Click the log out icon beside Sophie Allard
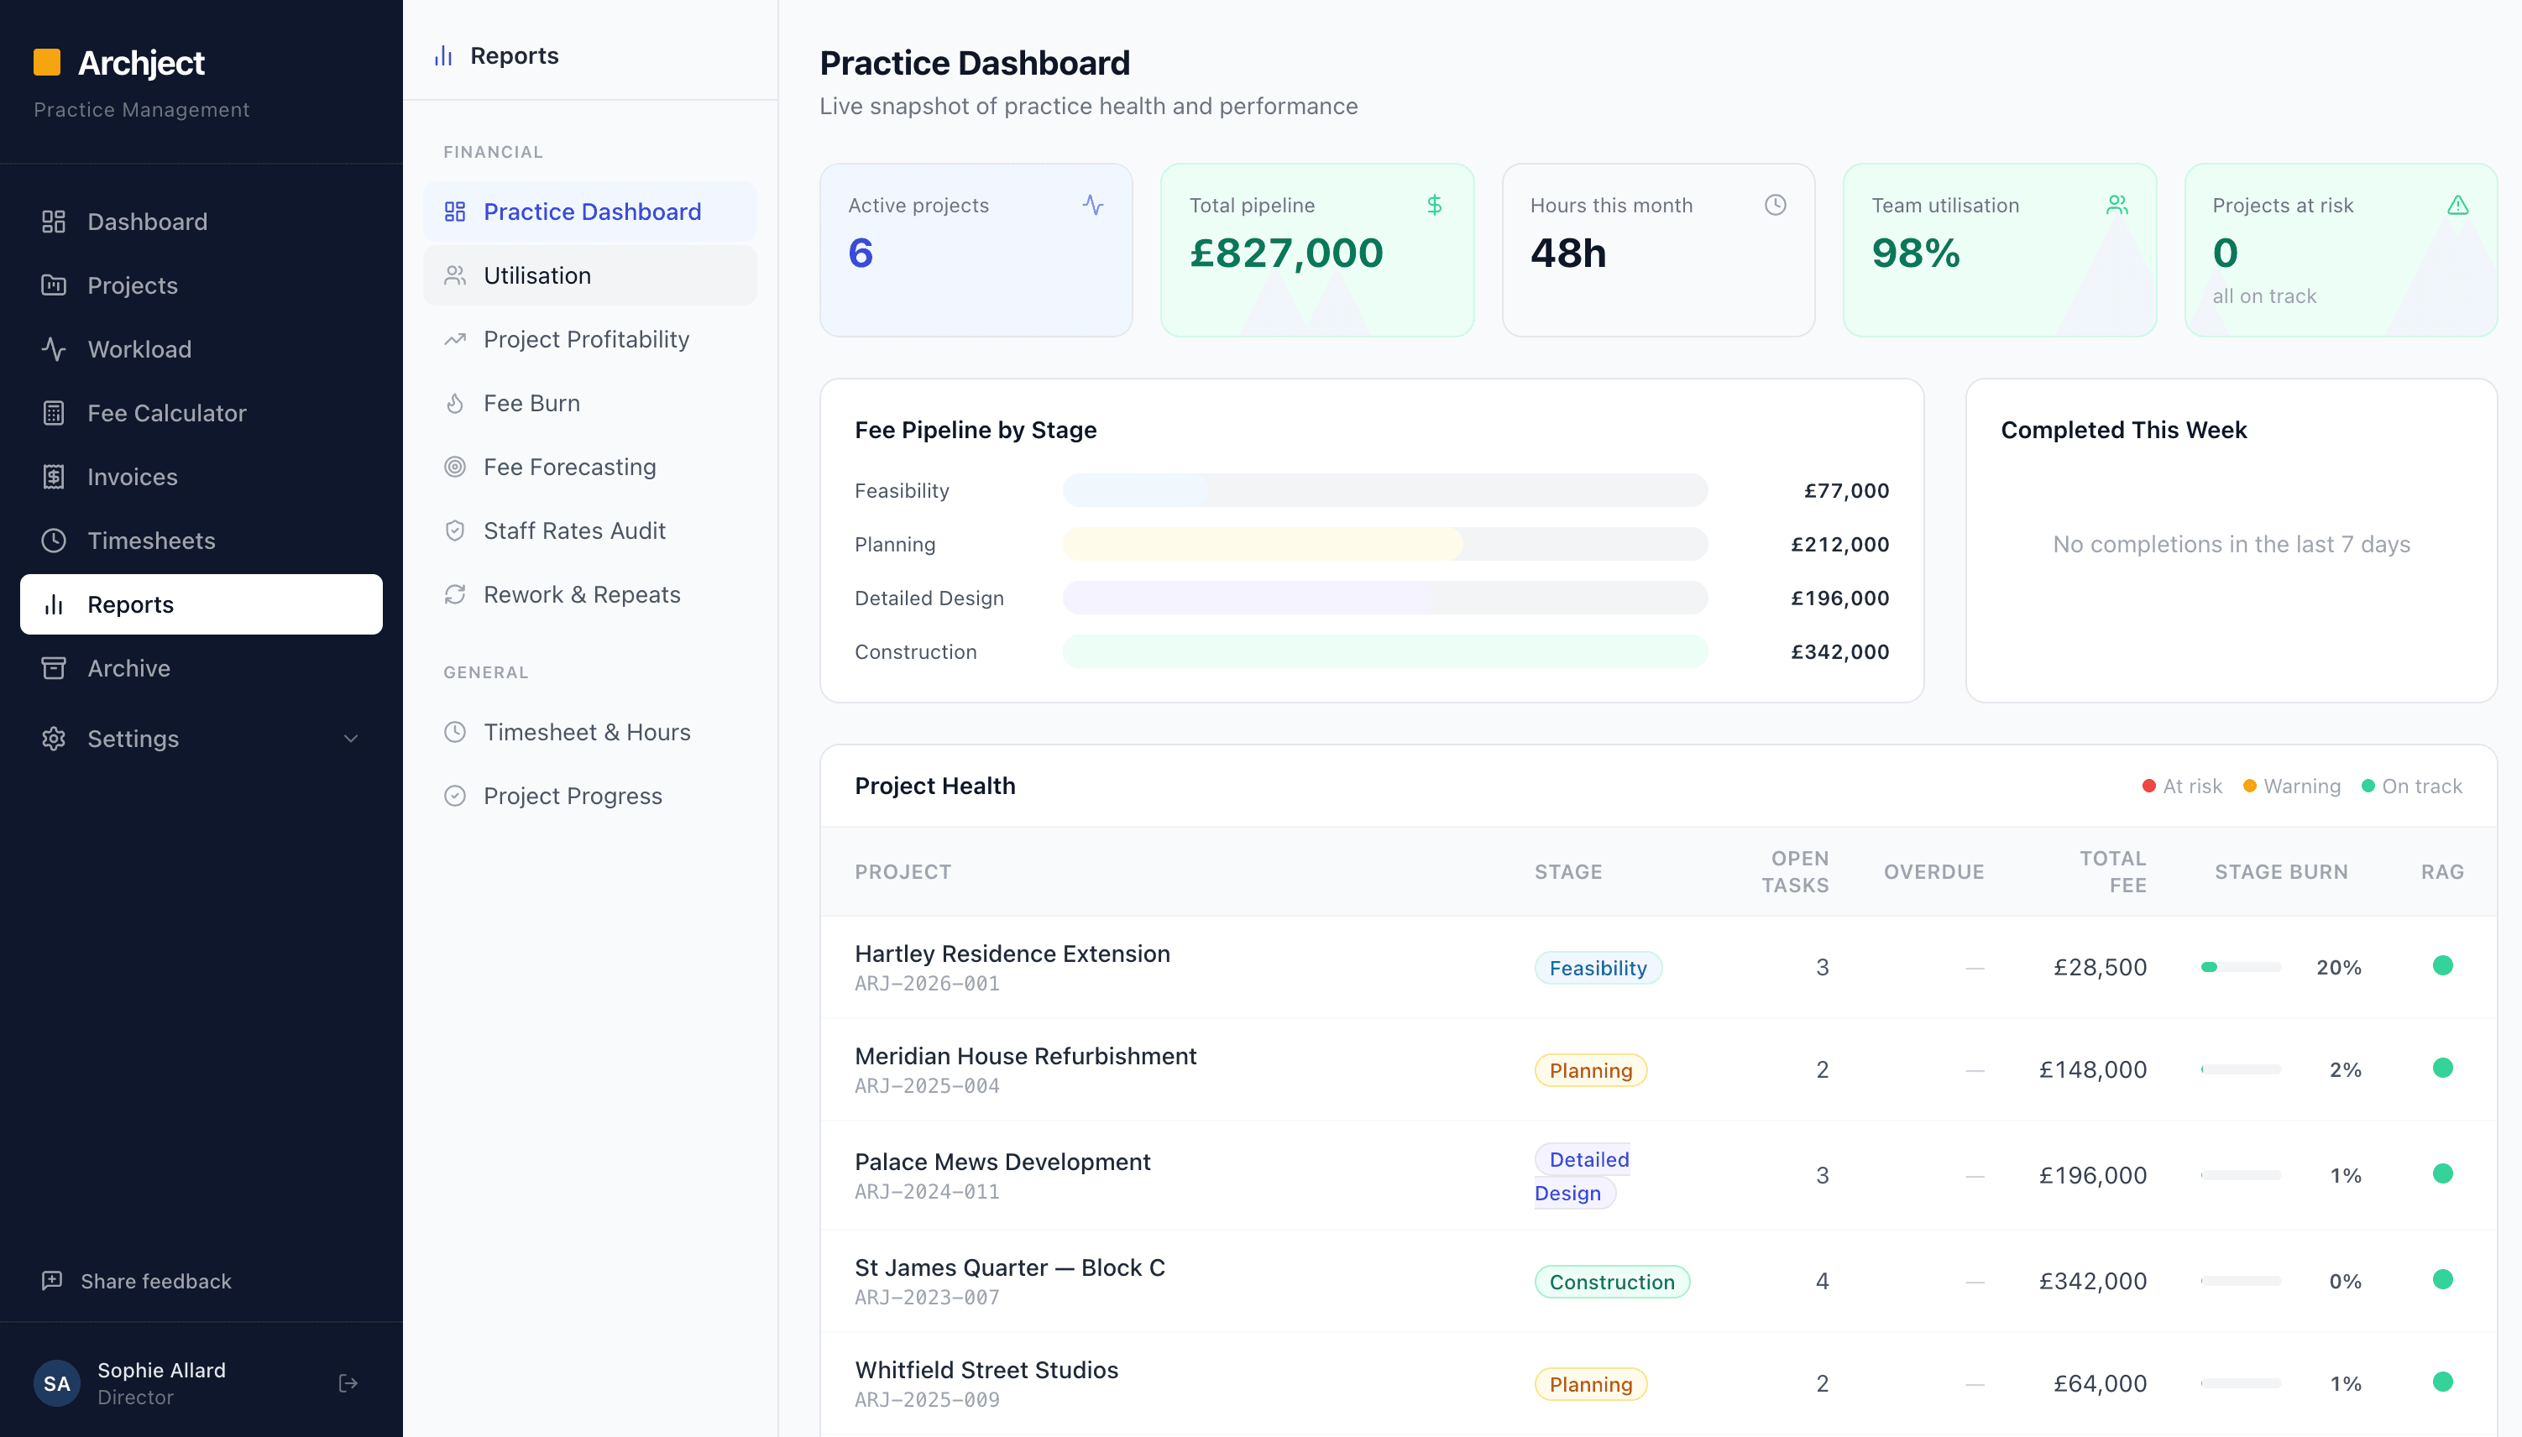 point(348,1384)
